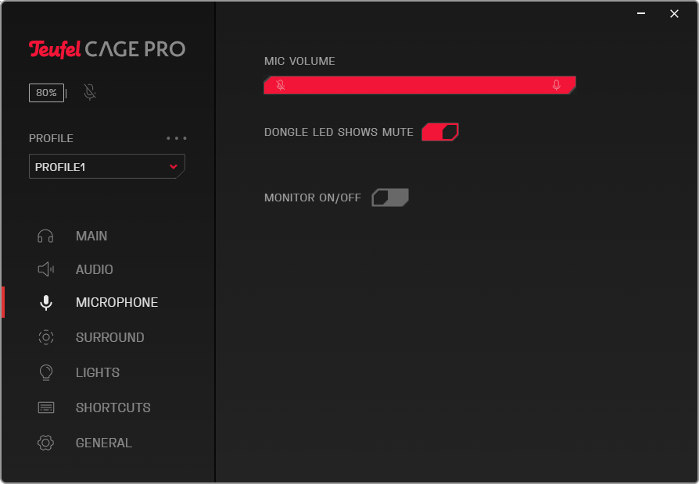699x484 pixels.
Task: Disable the Dongle LED Shows Mute toggle
Action: [439, 132]
